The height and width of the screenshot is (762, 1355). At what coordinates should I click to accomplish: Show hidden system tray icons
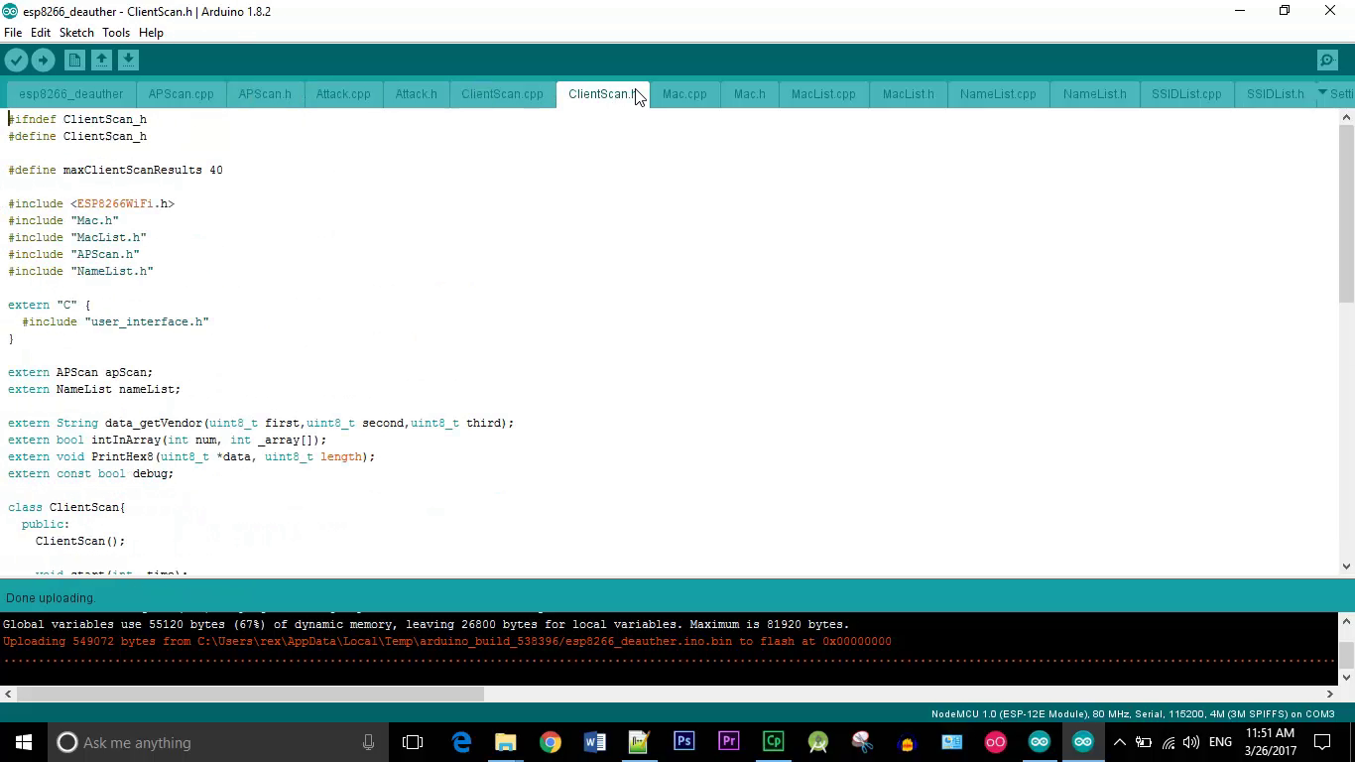click(x=1120, y=742)
